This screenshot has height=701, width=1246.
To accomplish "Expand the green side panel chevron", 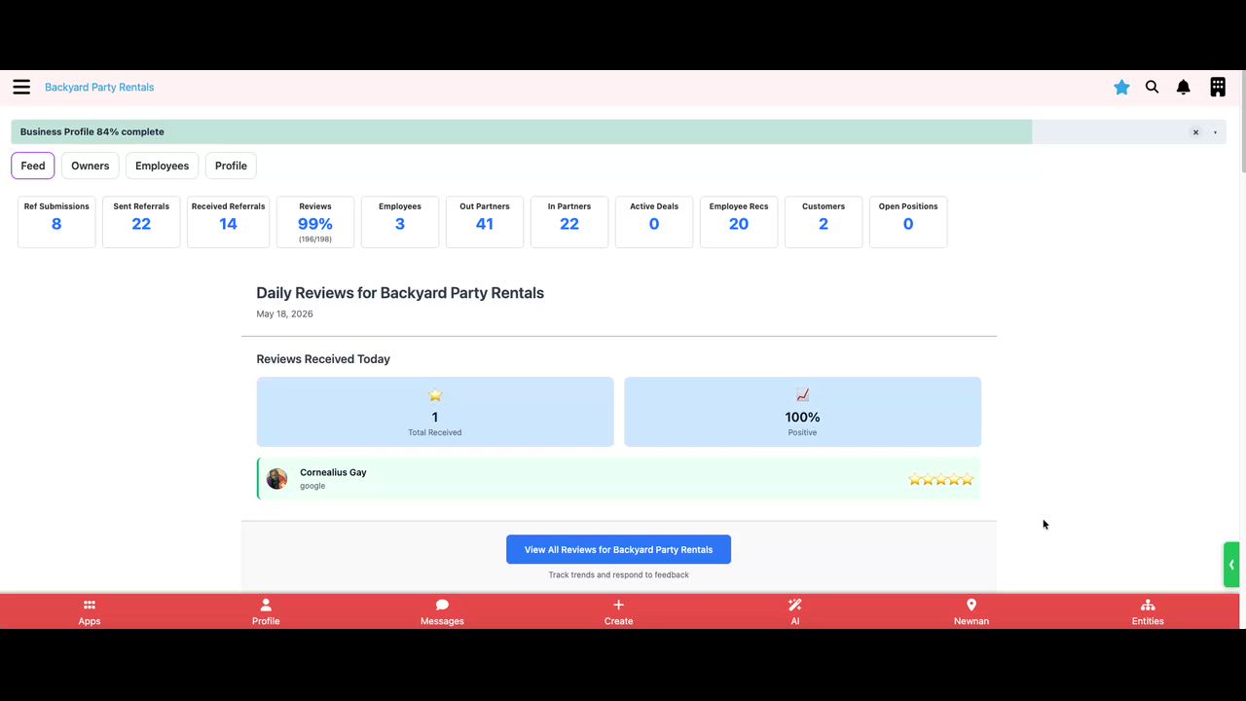I will (1231, 565).
